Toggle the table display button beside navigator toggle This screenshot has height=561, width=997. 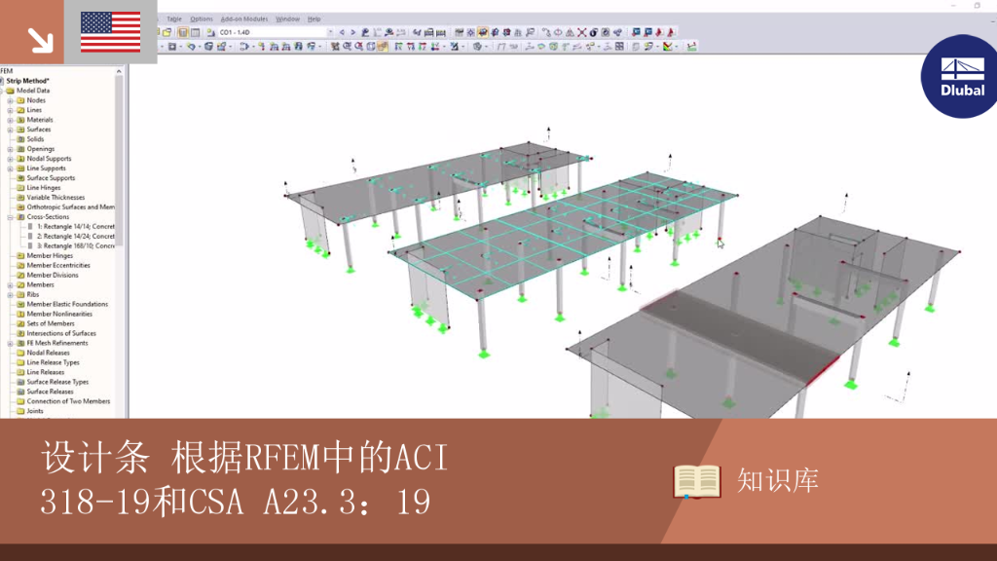click(x=195, y=32)
